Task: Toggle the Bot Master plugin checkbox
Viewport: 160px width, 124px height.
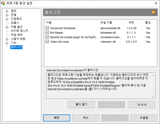Action: pos(47,33)
